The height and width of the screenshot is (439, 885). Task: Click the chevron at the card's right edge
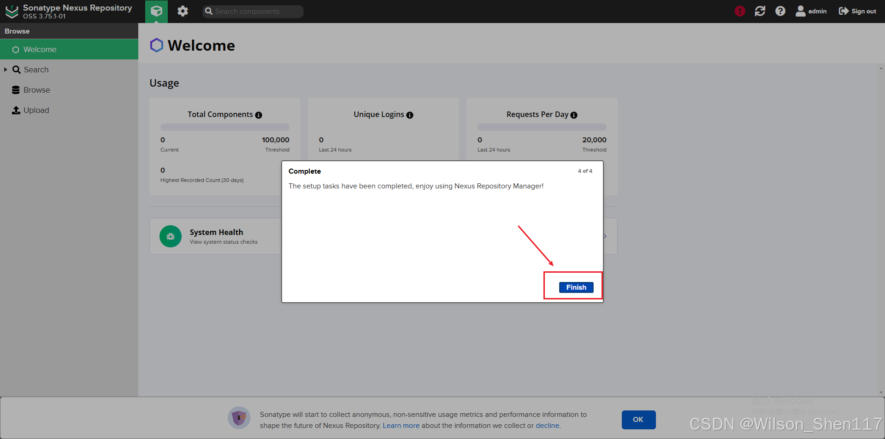click(x=605, y=236)
